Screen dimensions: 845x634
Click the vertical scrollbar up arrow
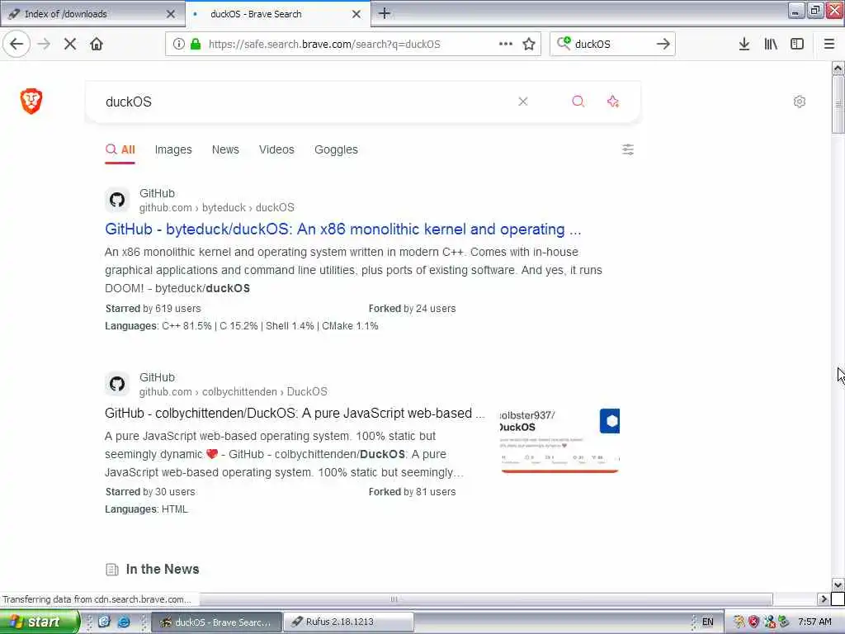(838, 69)
